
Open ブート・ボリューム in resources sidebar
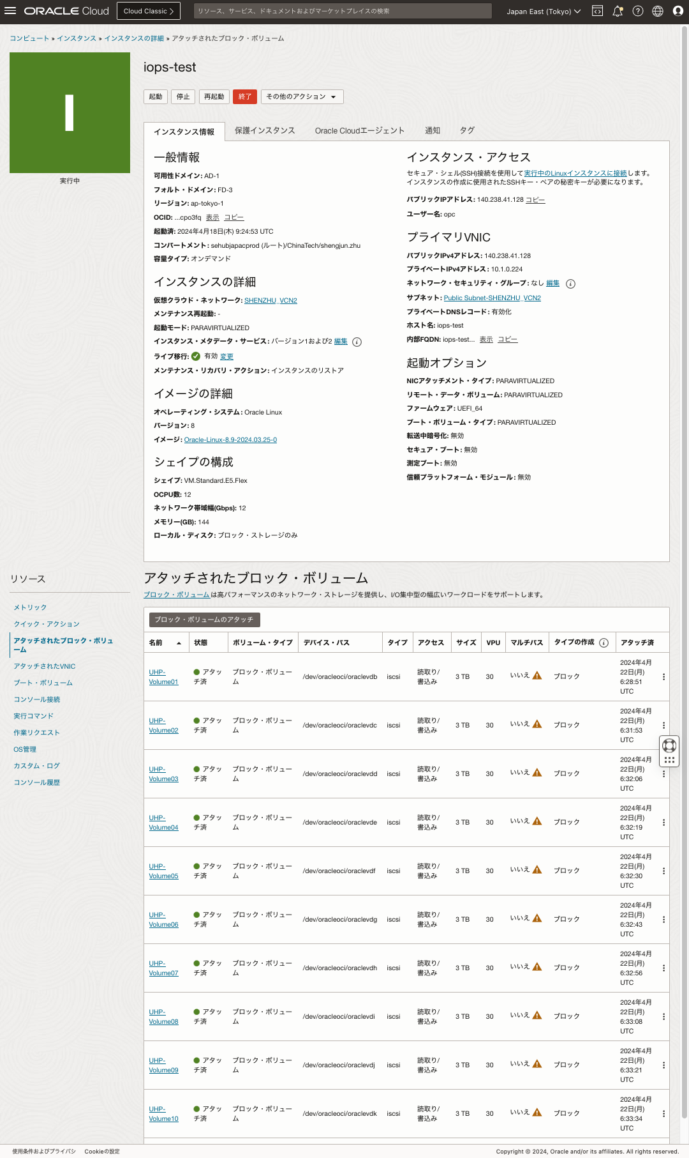coord(43,683)
